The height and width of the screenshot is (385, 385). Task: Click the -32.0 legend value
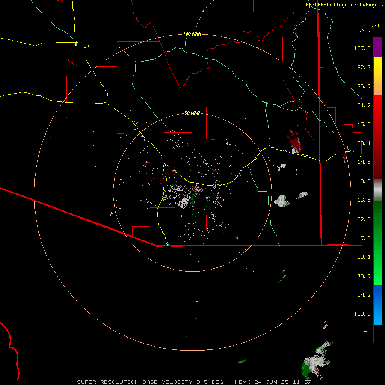(362, 219)
